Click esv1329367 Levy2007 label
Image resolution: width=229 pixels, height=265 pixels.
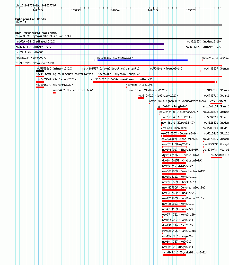pos(178,236)
